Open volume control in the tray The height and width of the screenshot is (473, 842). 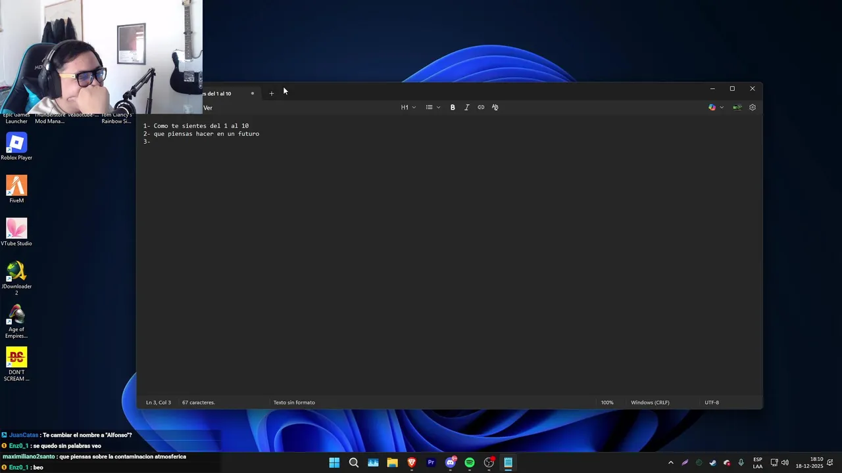tap(785, 462)
